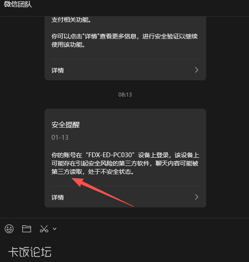The image size is (249, 262).
Task: Click the 你可以点击"详情" message paragraph
Action: click(125, 41)
